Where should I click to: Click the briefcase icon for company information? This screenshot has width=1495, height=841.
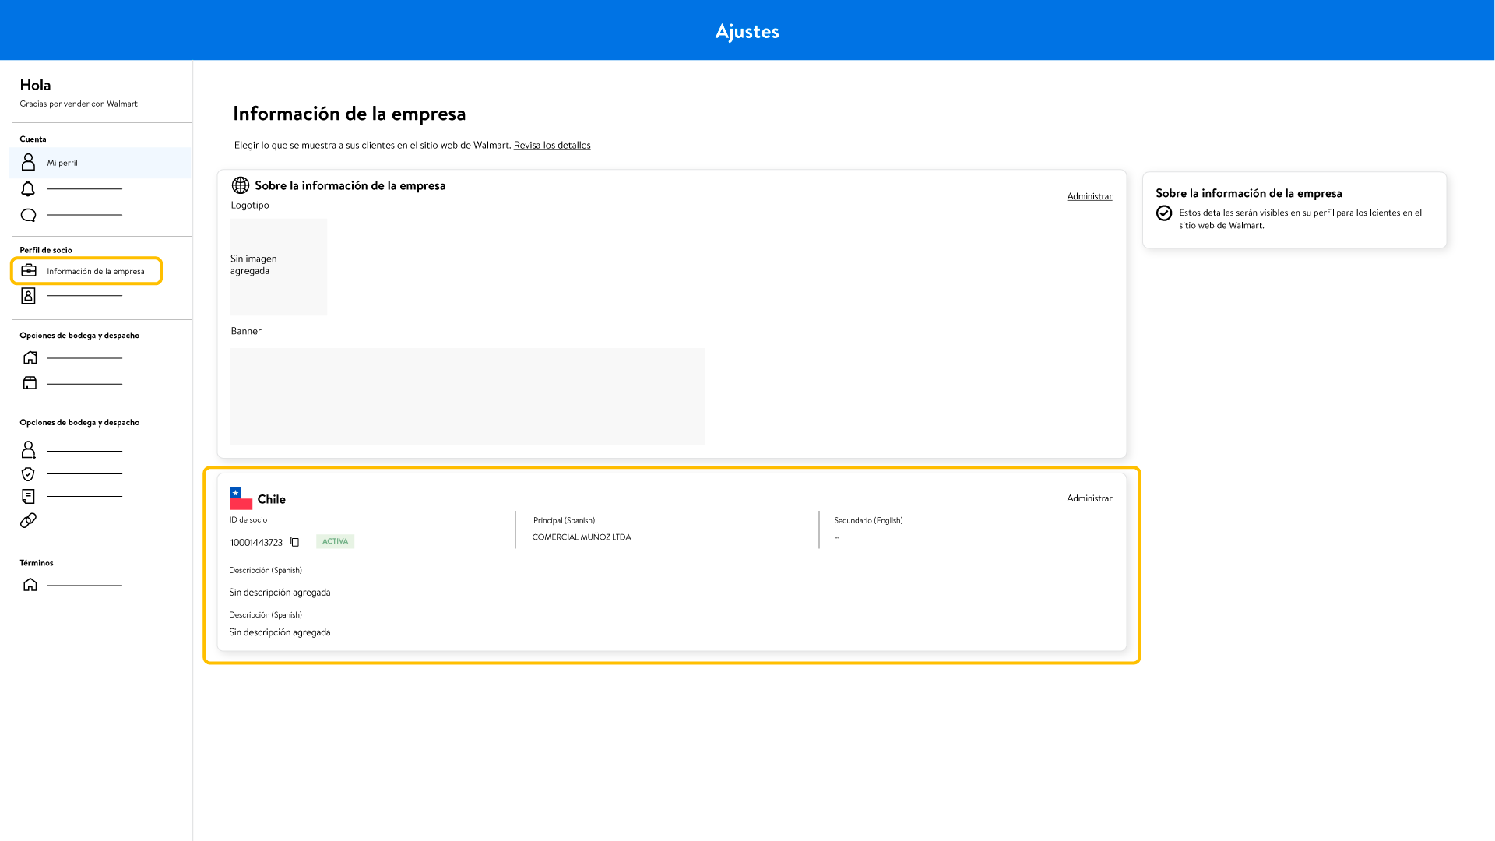pyautogui.click(x=29, y=270)
